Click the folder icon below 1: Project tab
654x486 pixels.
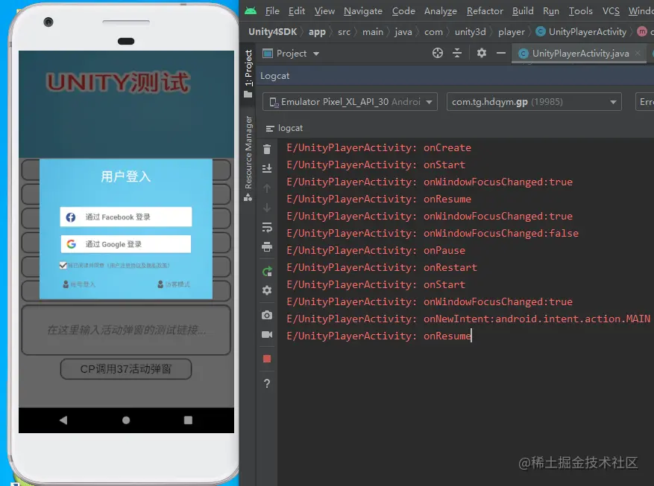click(x=248, y=95)
